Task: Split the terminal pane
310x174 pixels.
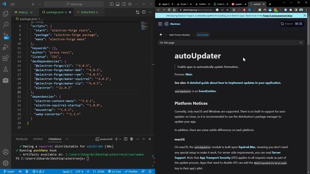Action: click(126, 139)
